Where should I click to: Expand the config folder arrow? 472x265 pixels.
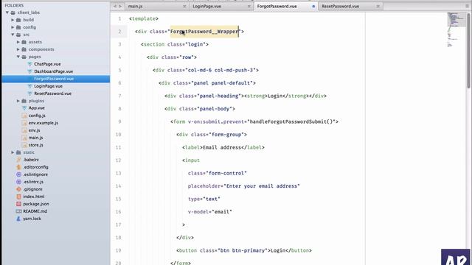pyautogui.click(x=13, y=27)
